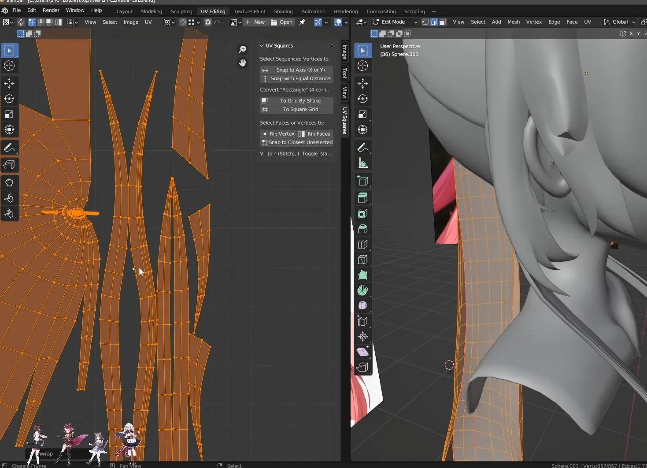Click the Measure tool icon
647x468 pixels.
click(362, 163)
